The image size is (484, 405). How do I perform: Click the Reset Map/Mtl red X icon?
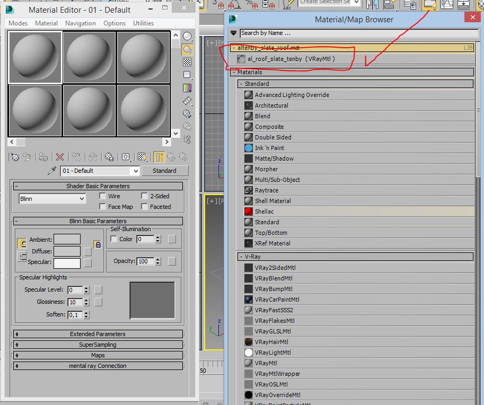60,157
